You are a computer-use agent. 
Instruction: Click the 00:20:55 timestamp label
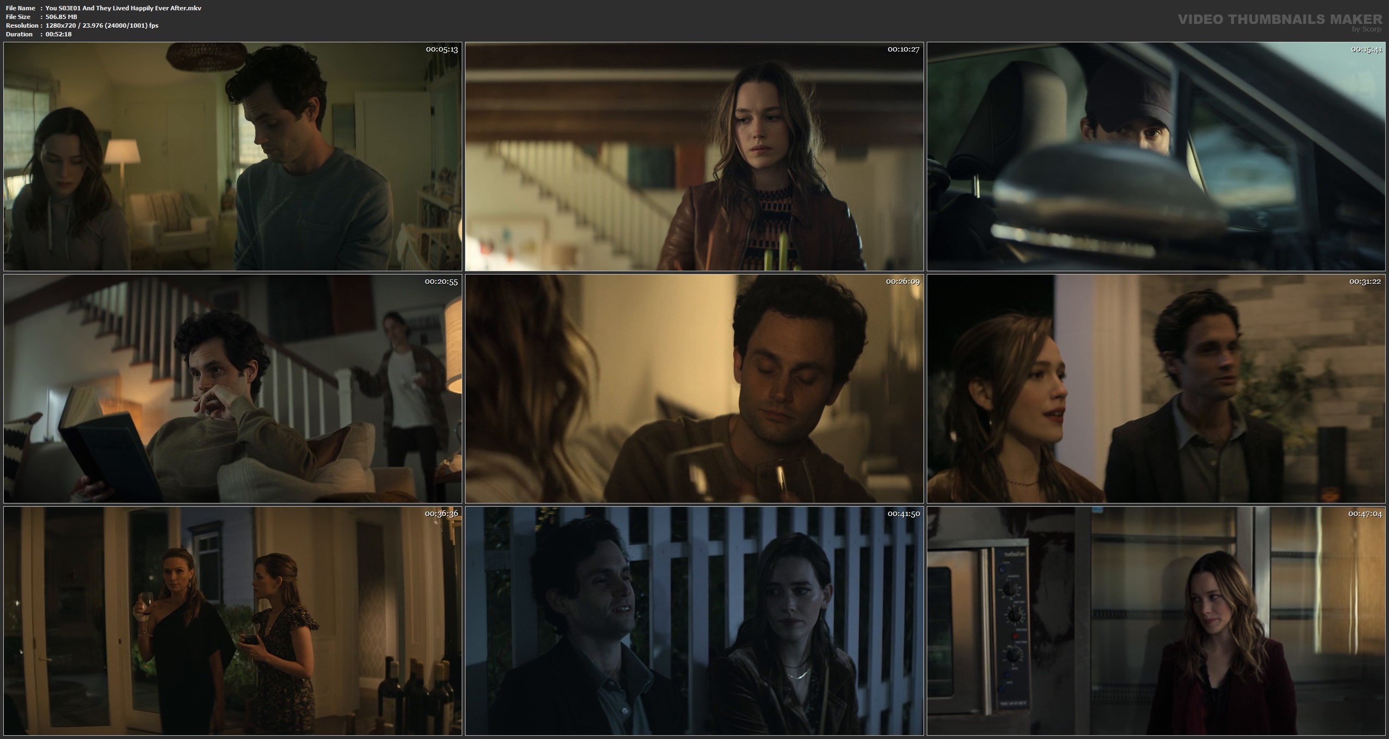(x=441, y=282)
